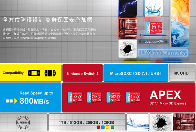Select the 512 APEX card image
The width and height of the screenshot is (196, 132).
coord(114,97)
